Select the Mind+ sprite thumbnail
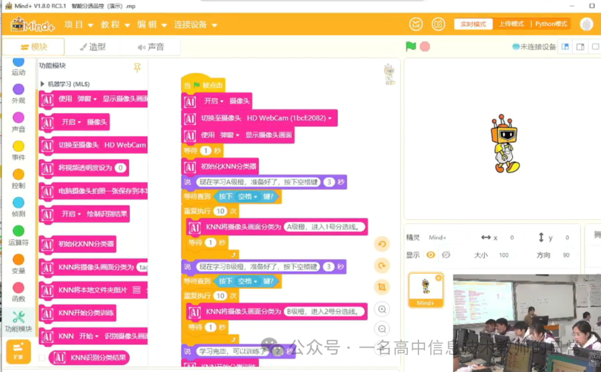This screenshot has width=601, height=372. (425, 288)
